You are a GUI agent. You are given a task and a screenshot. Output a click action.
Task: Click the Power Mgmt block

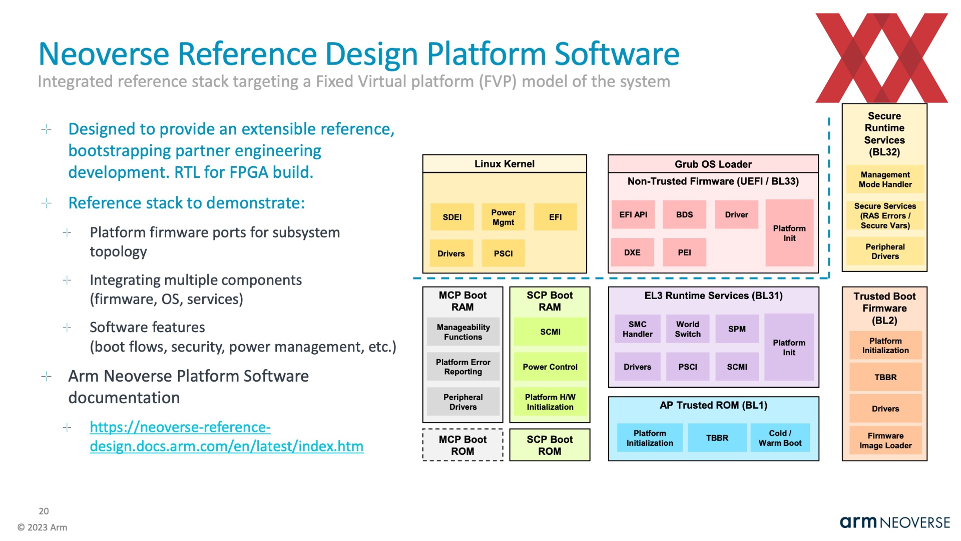[503, 217]
